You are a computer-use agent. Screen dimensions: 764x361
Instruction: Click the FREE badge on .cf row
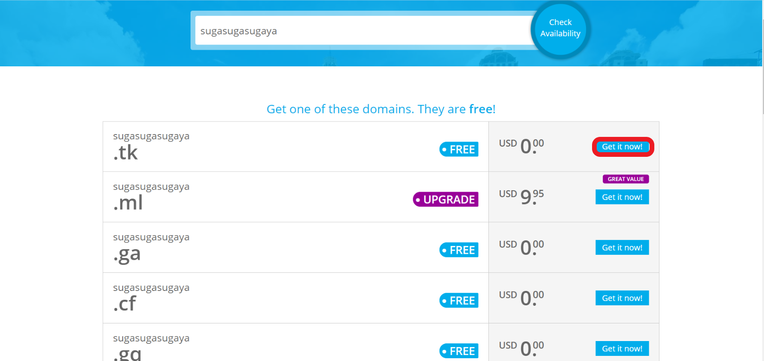(459, 301)
